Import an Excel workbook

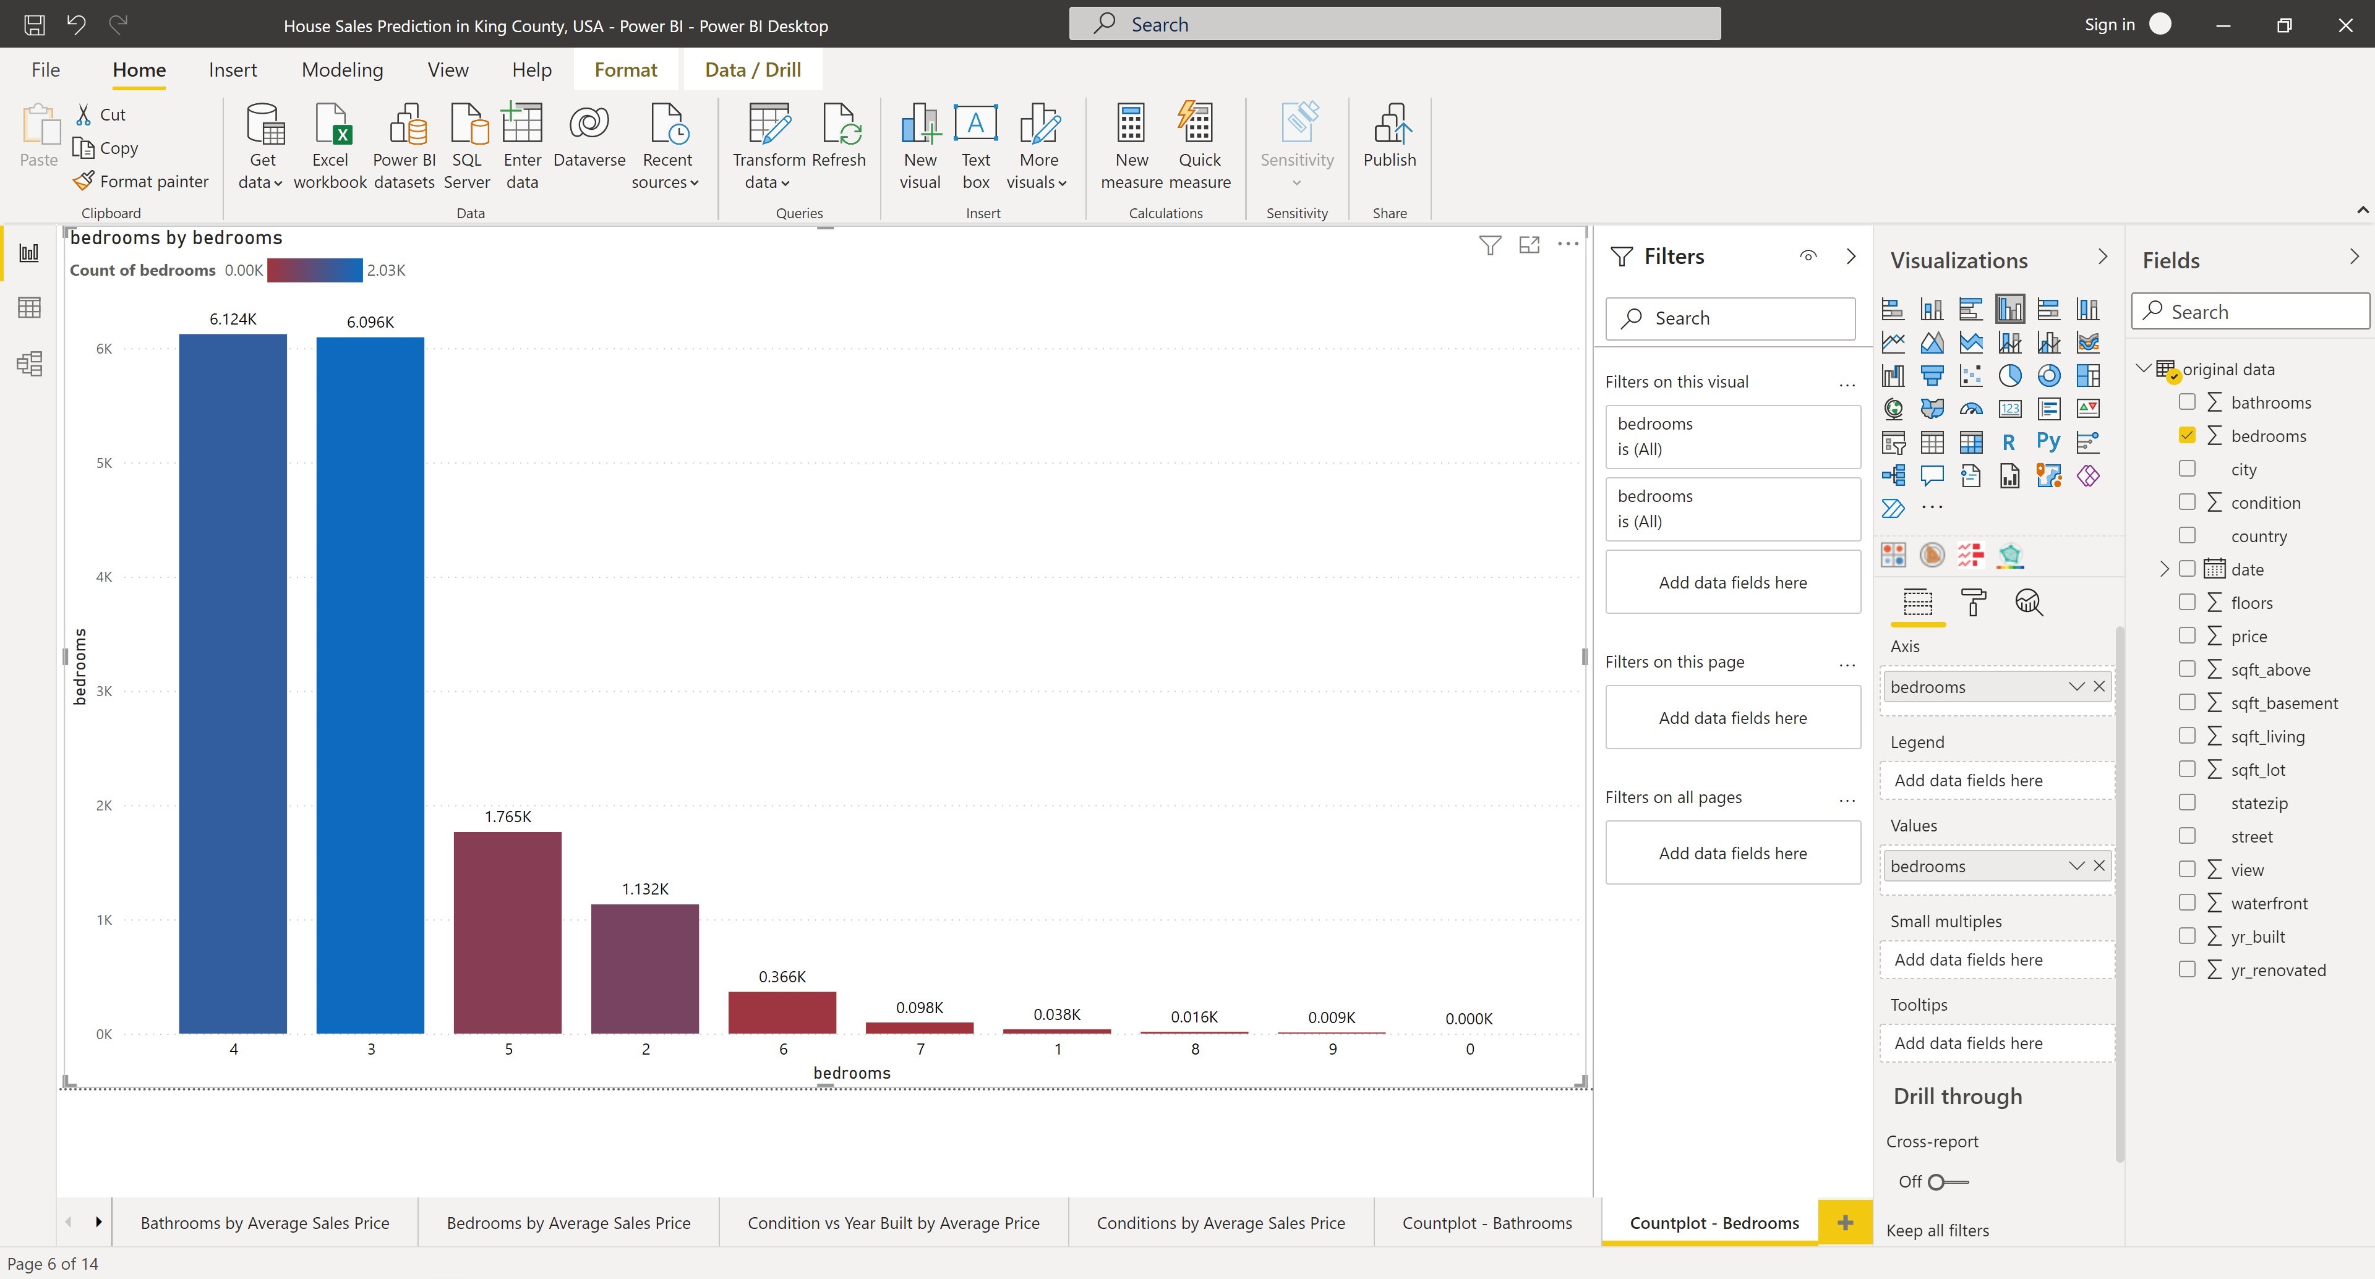(x=330, y=147)
